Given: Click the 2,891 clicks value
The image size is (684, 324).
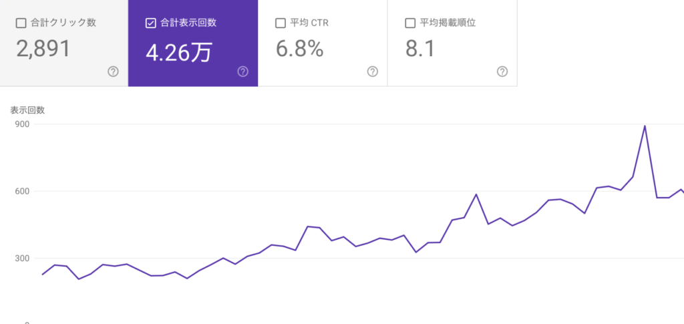Looking at the screenshot, I should pos(43,48).
